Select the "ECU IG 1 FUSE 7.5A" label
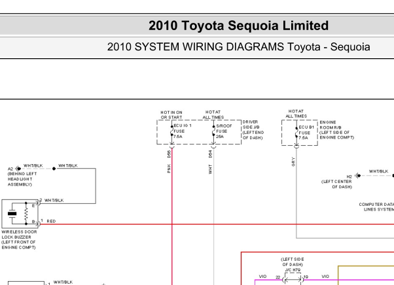394x285 pixels. (183, 131)
